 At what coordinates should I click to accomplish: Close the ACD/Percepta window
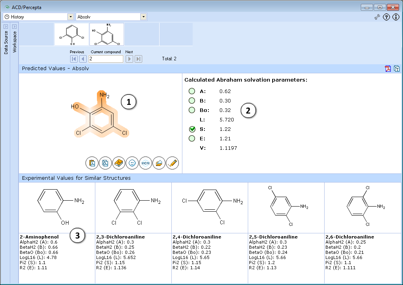click(393, 7)
